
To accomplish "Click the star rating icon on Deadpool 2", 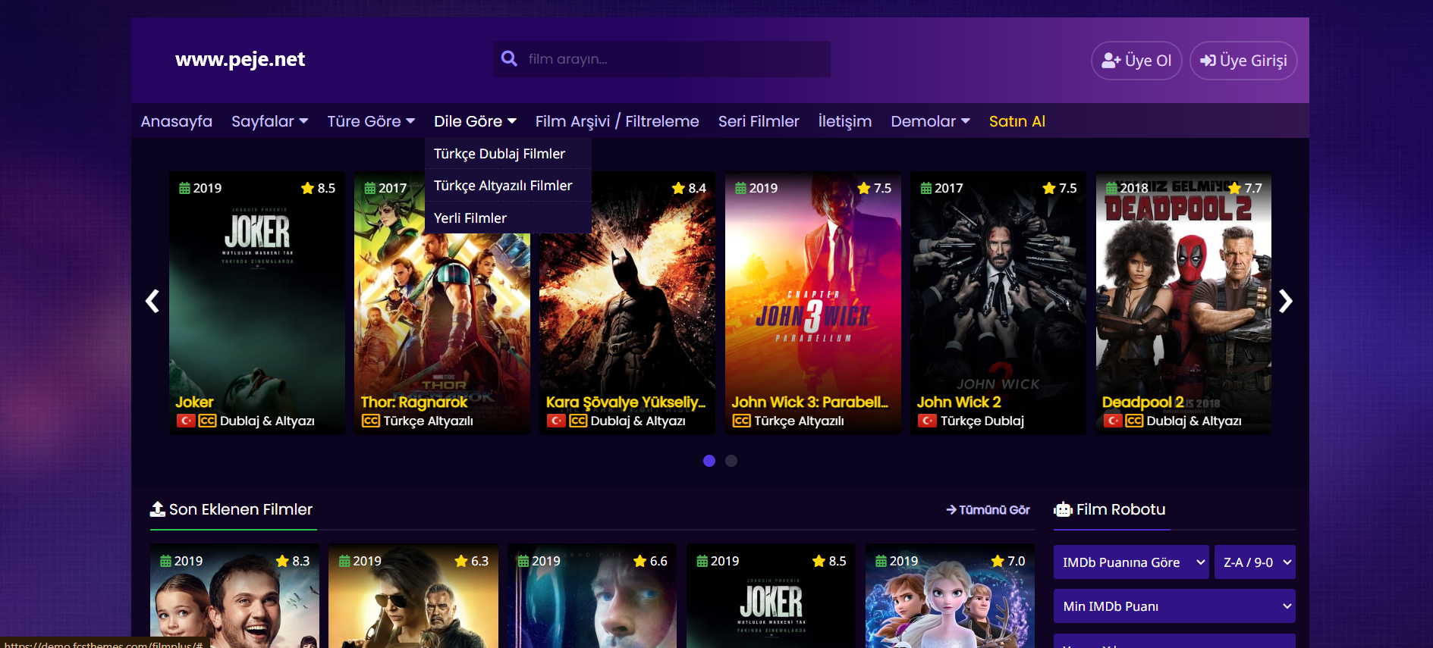I will click(1234, 188).
